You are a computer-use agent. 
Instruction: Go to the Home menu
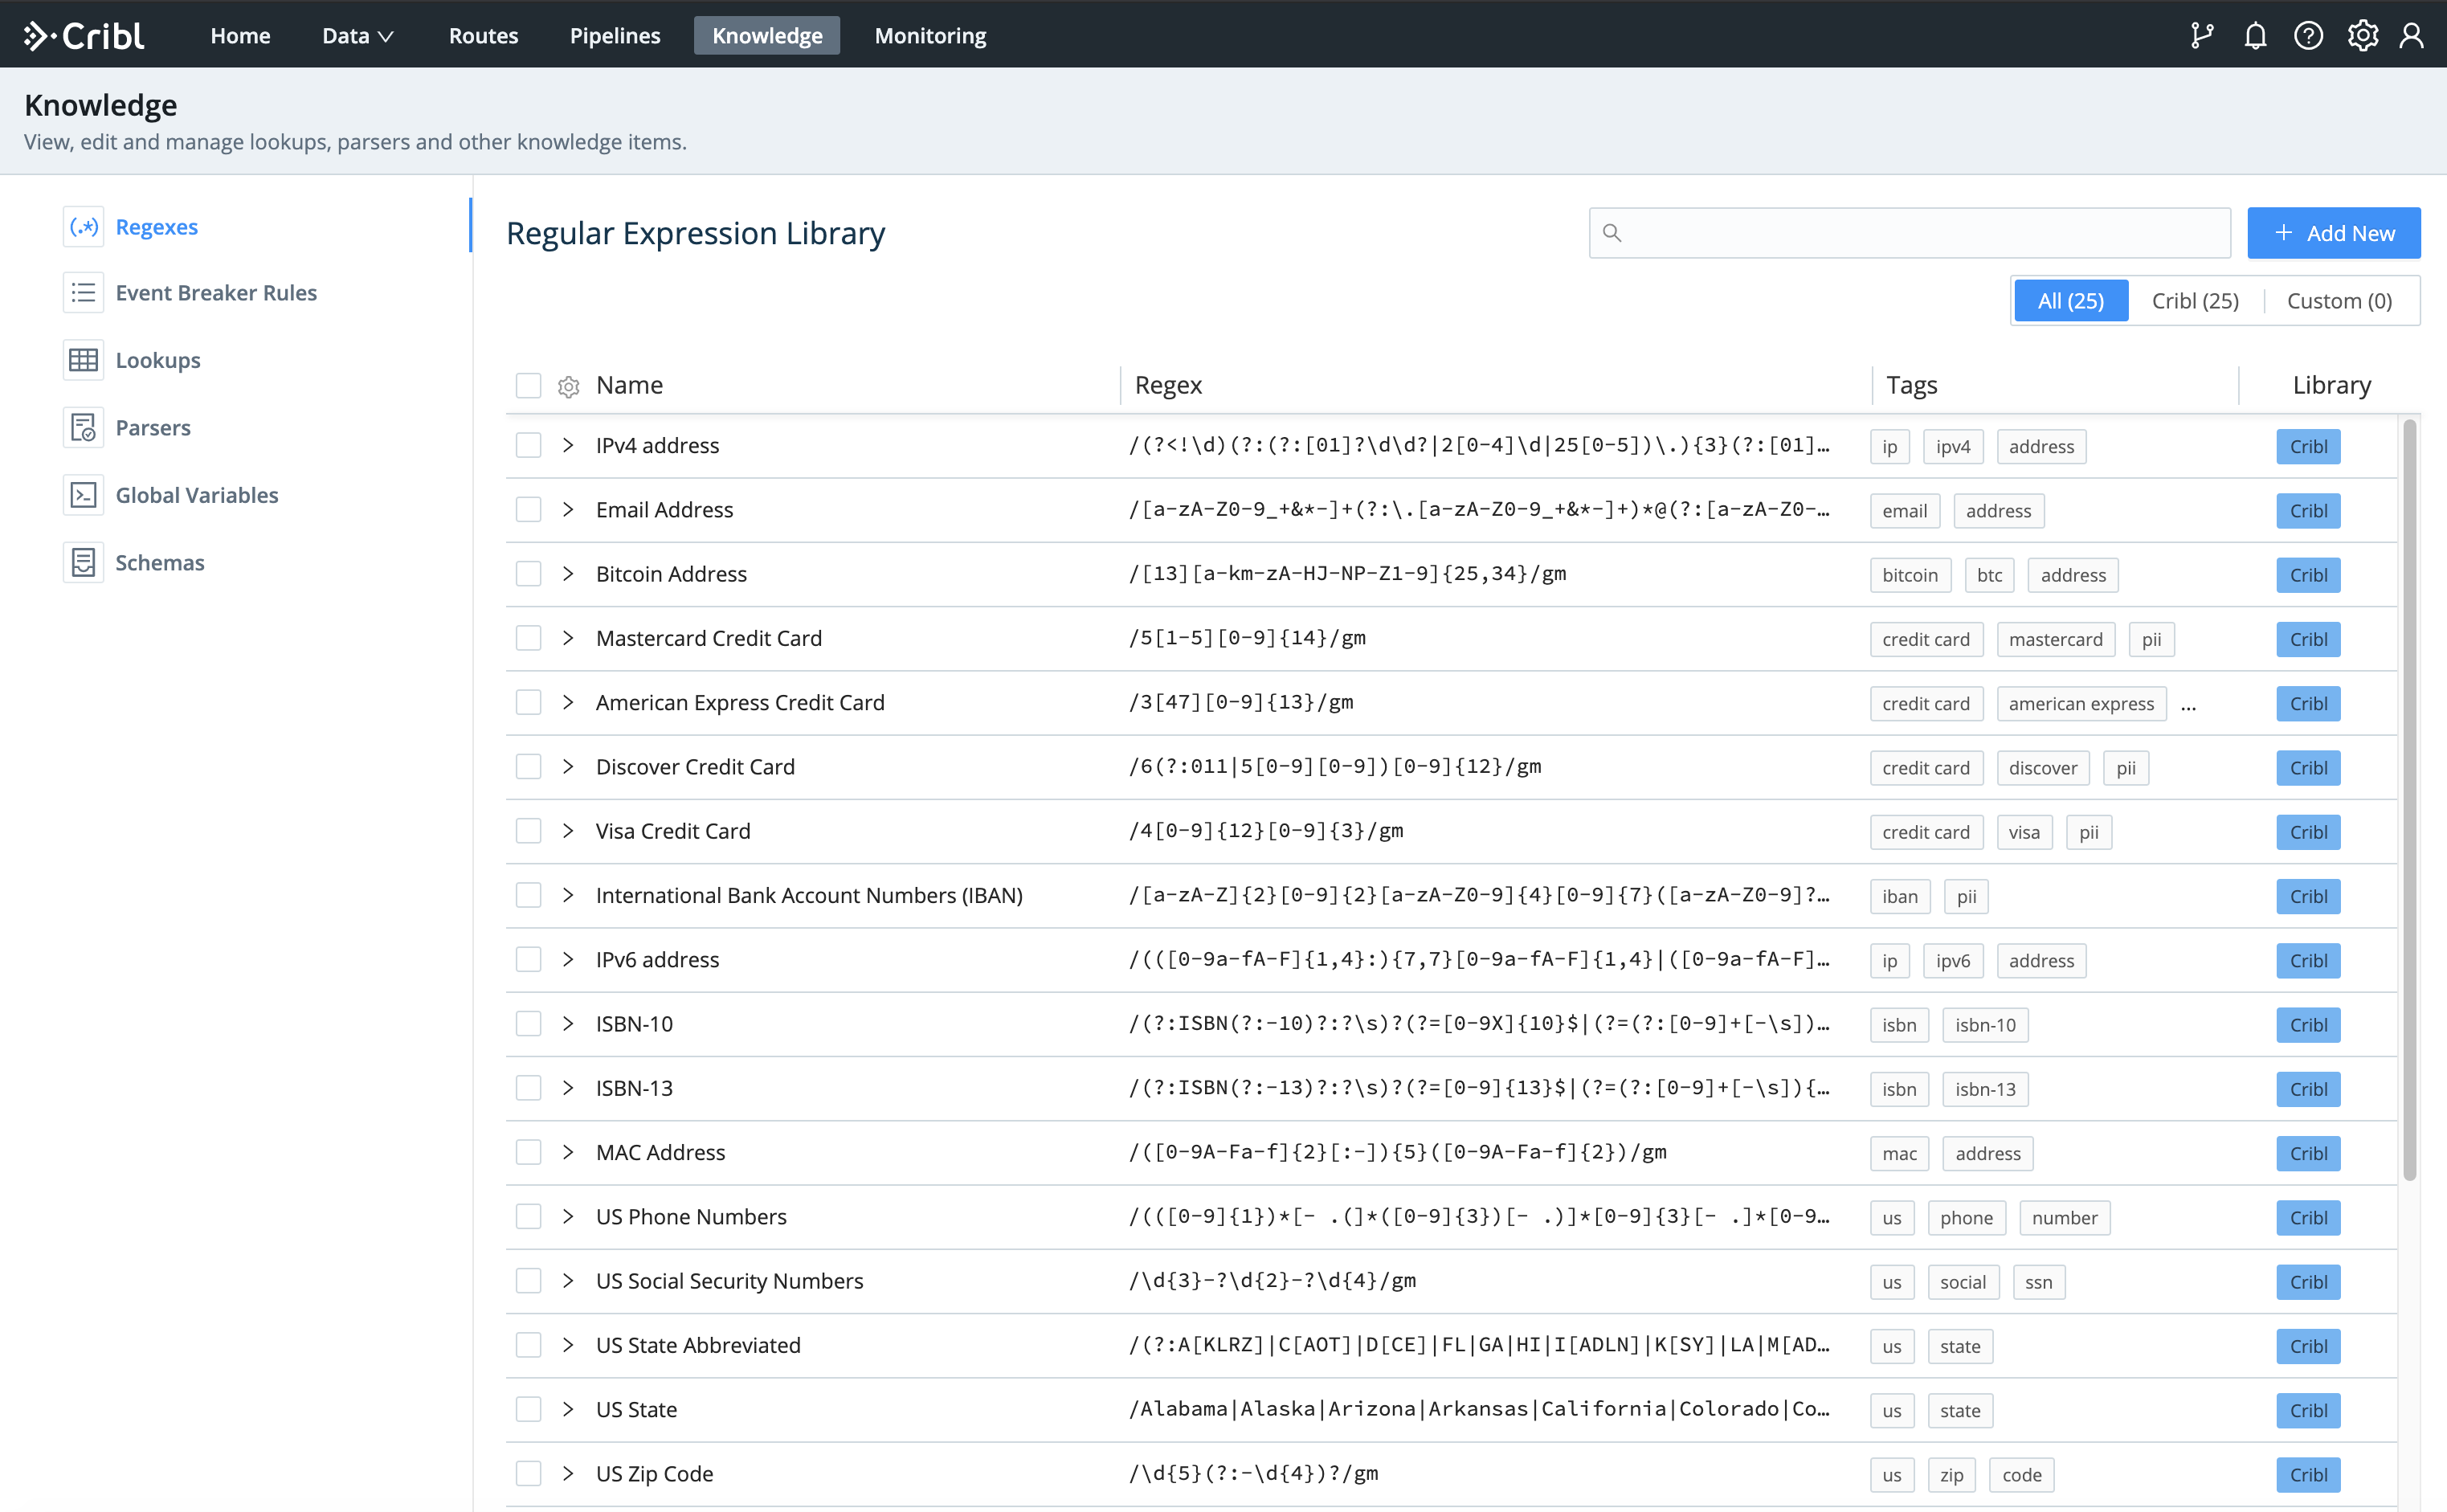[240, 36]
